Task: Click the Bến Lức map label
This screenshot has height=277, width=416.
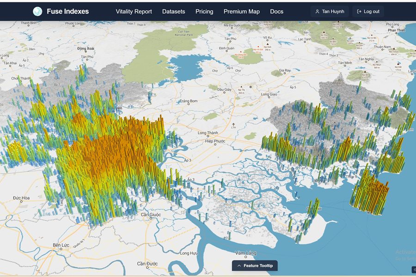Action: coord(61,245)
